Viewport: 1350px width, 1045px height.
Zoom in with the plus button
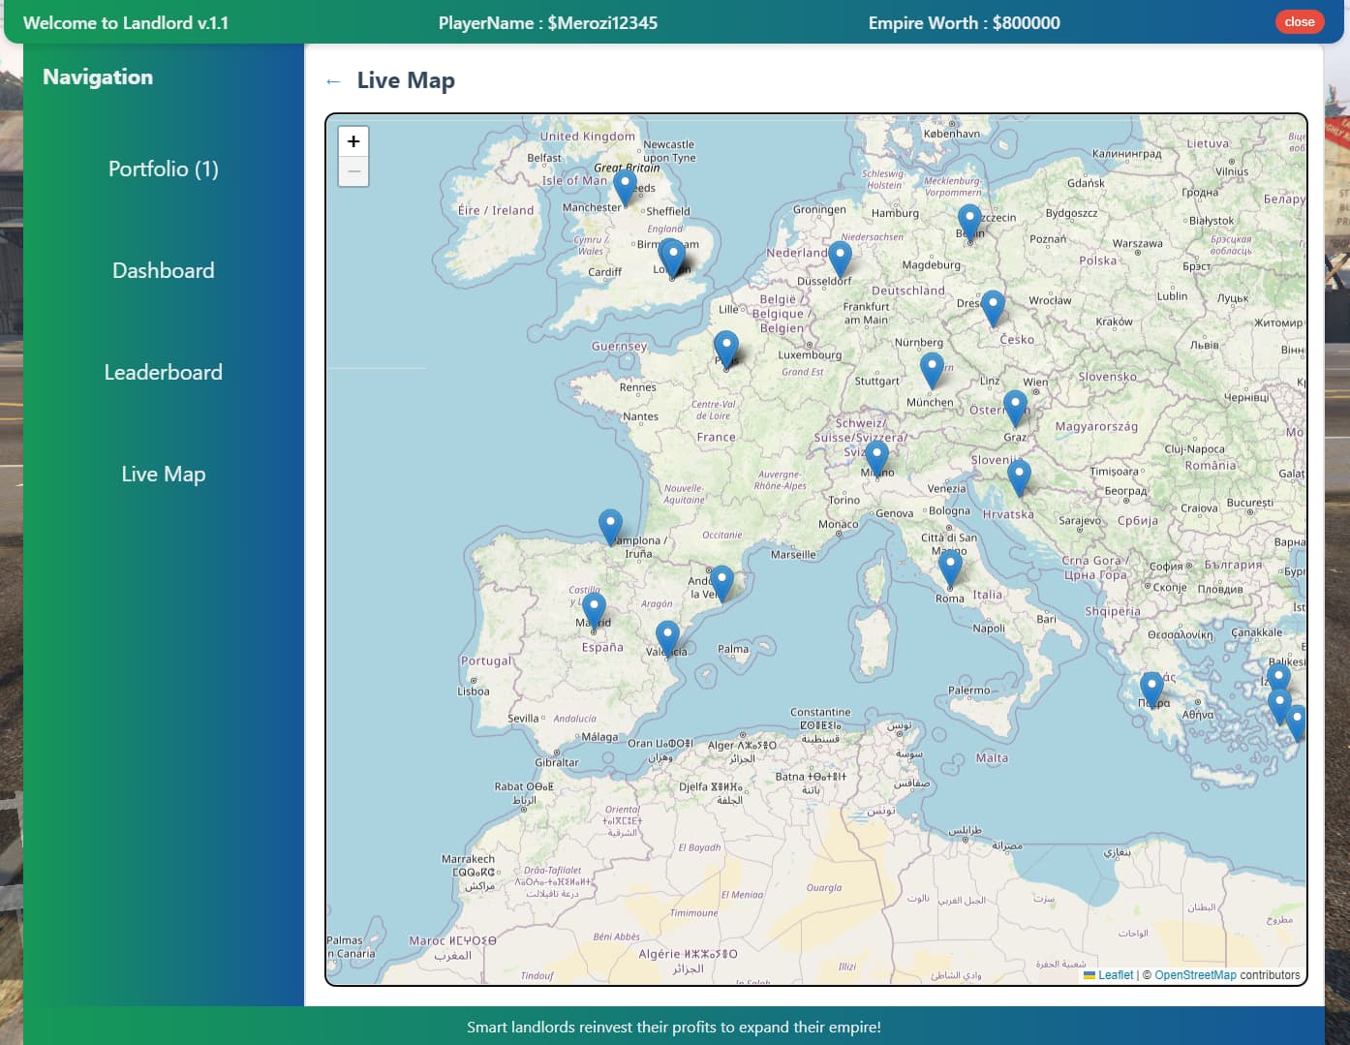click(x=353, y=141)
